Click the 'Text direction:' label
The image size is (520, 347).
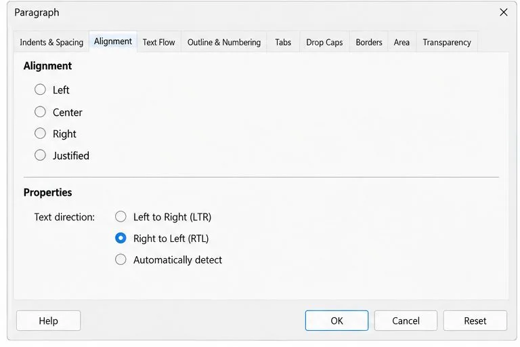pos(64,217)
